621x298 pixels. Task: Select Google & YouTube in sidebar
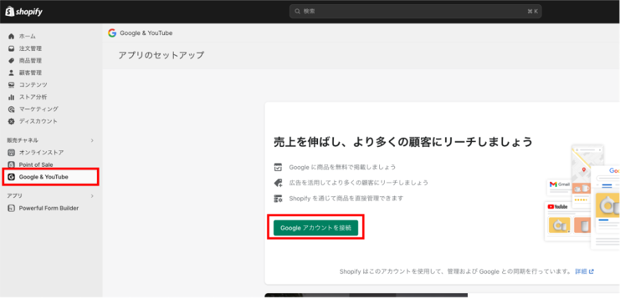pos(51,177)
